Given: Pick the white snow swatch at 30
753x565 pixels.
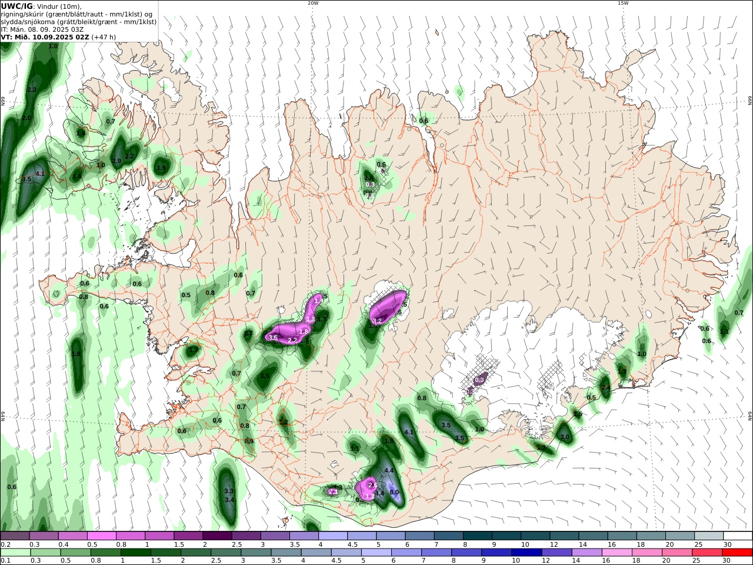Looking at the screenshot, I should [x=738, y=536].
